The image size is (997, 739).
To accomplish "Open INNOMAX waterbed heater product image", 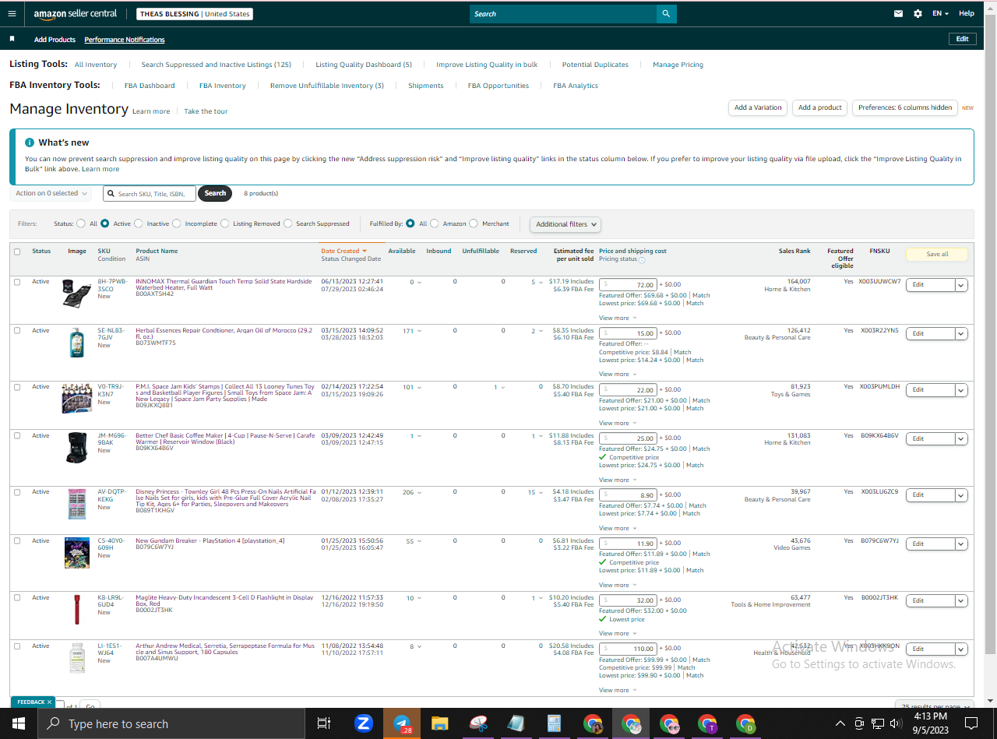I will 77,293.
